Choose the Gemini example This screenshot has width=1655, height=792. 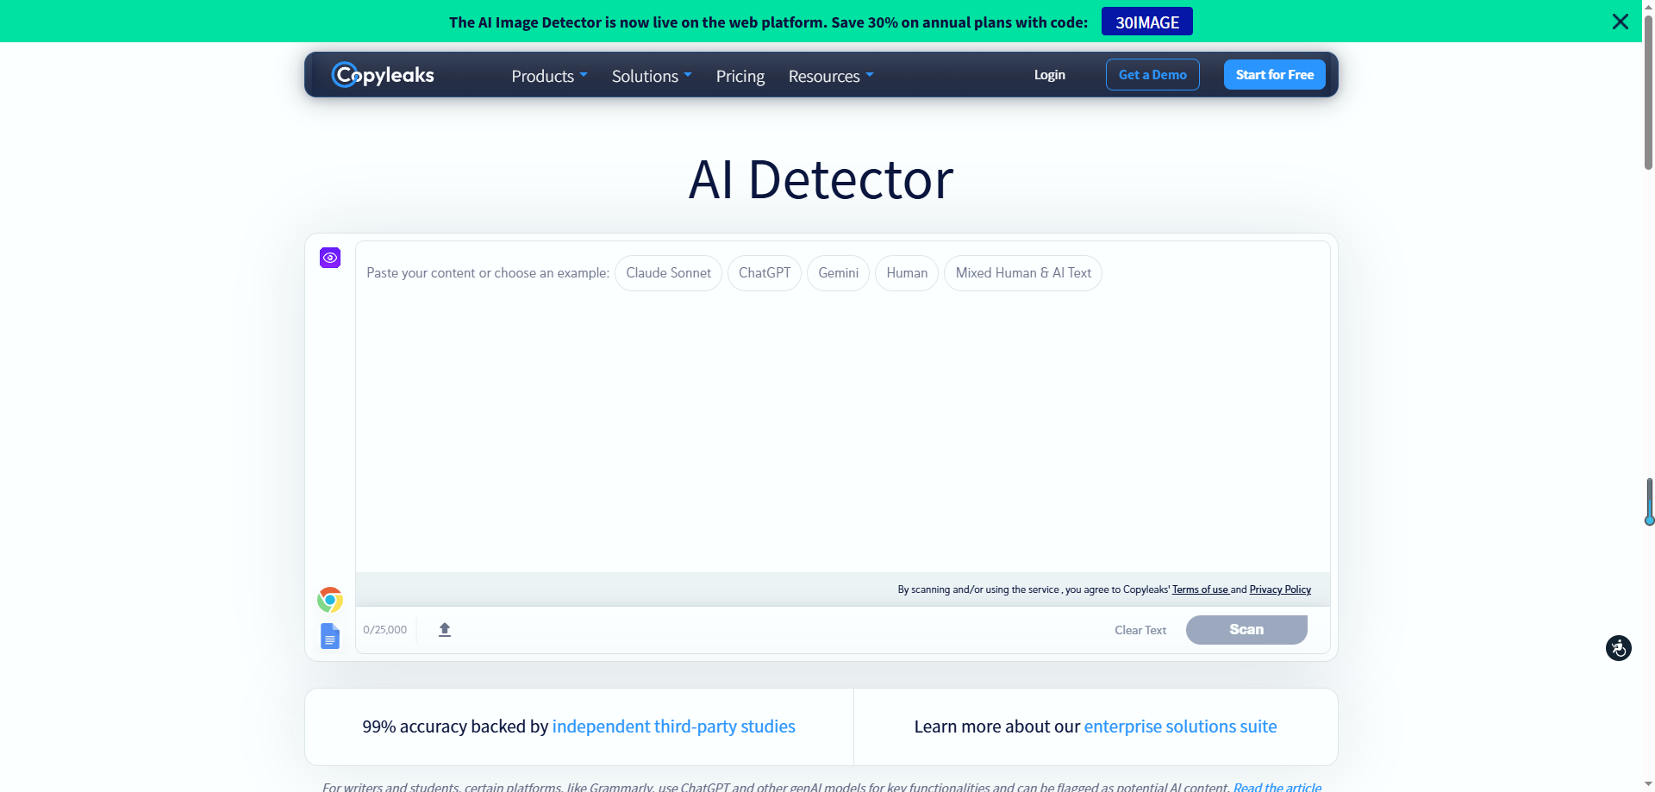pos(838,273)
